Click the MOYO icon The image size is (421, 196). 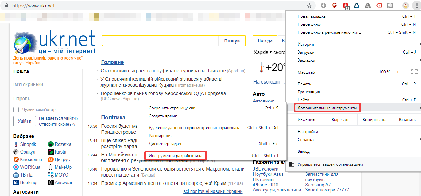click(51, 175)
